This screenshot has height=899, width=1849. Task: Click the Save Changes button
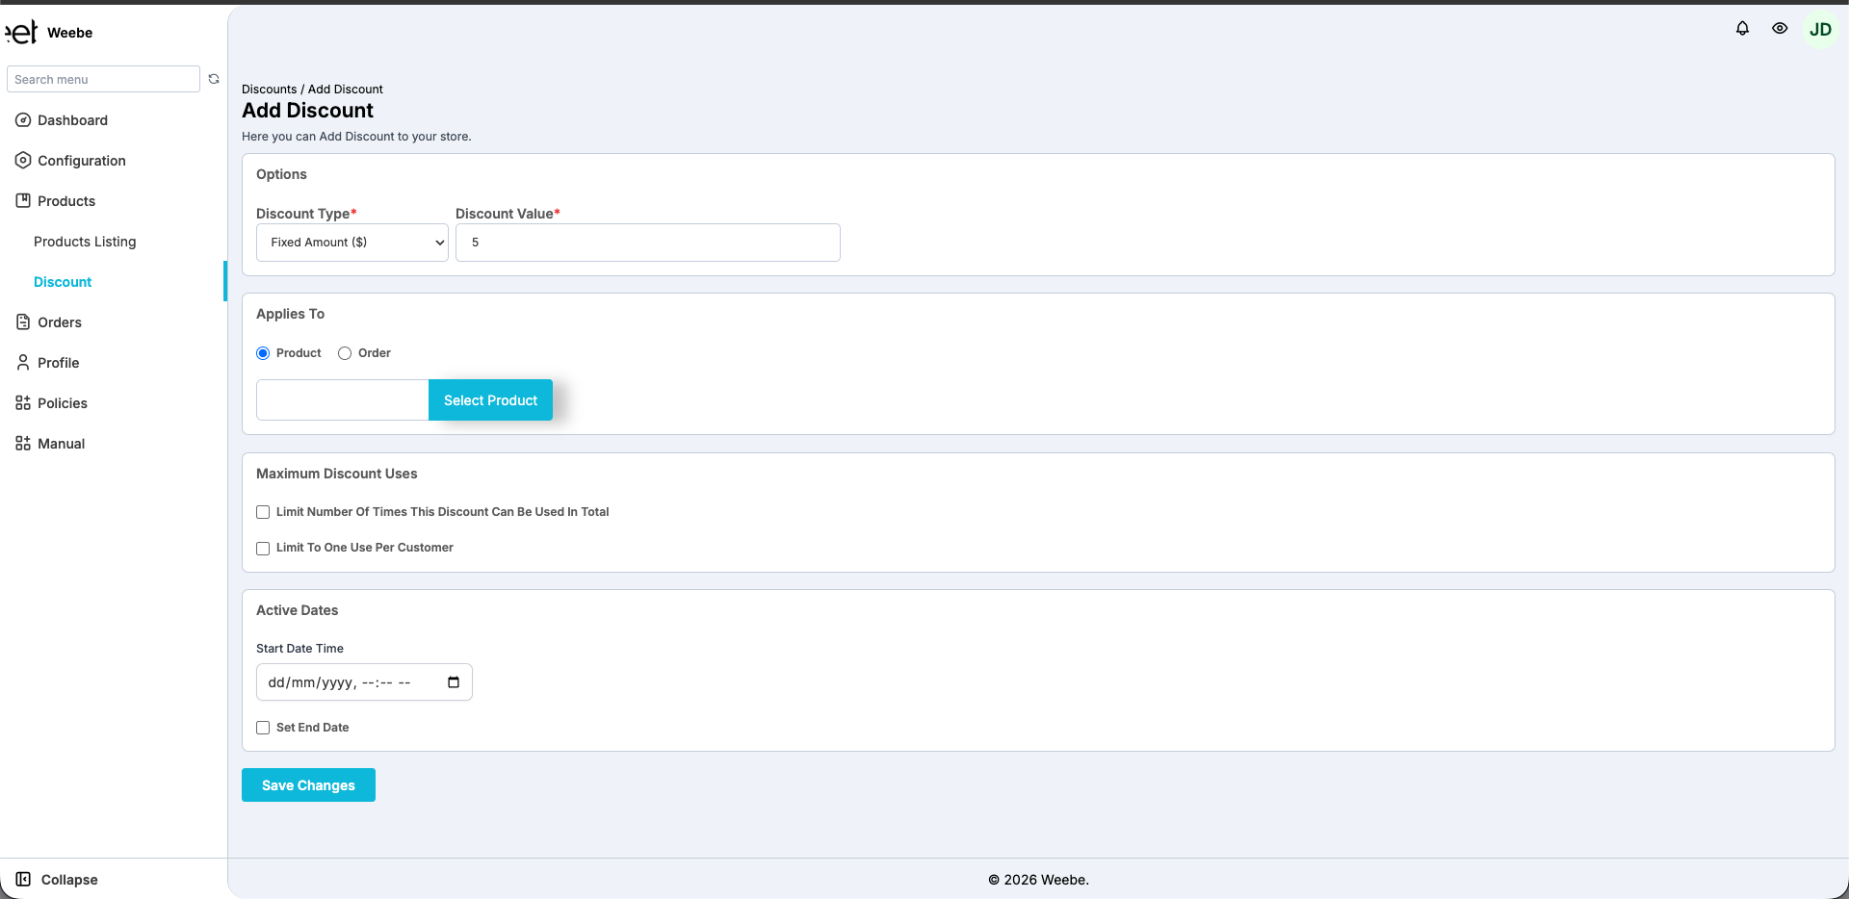[x=307, y=784]
